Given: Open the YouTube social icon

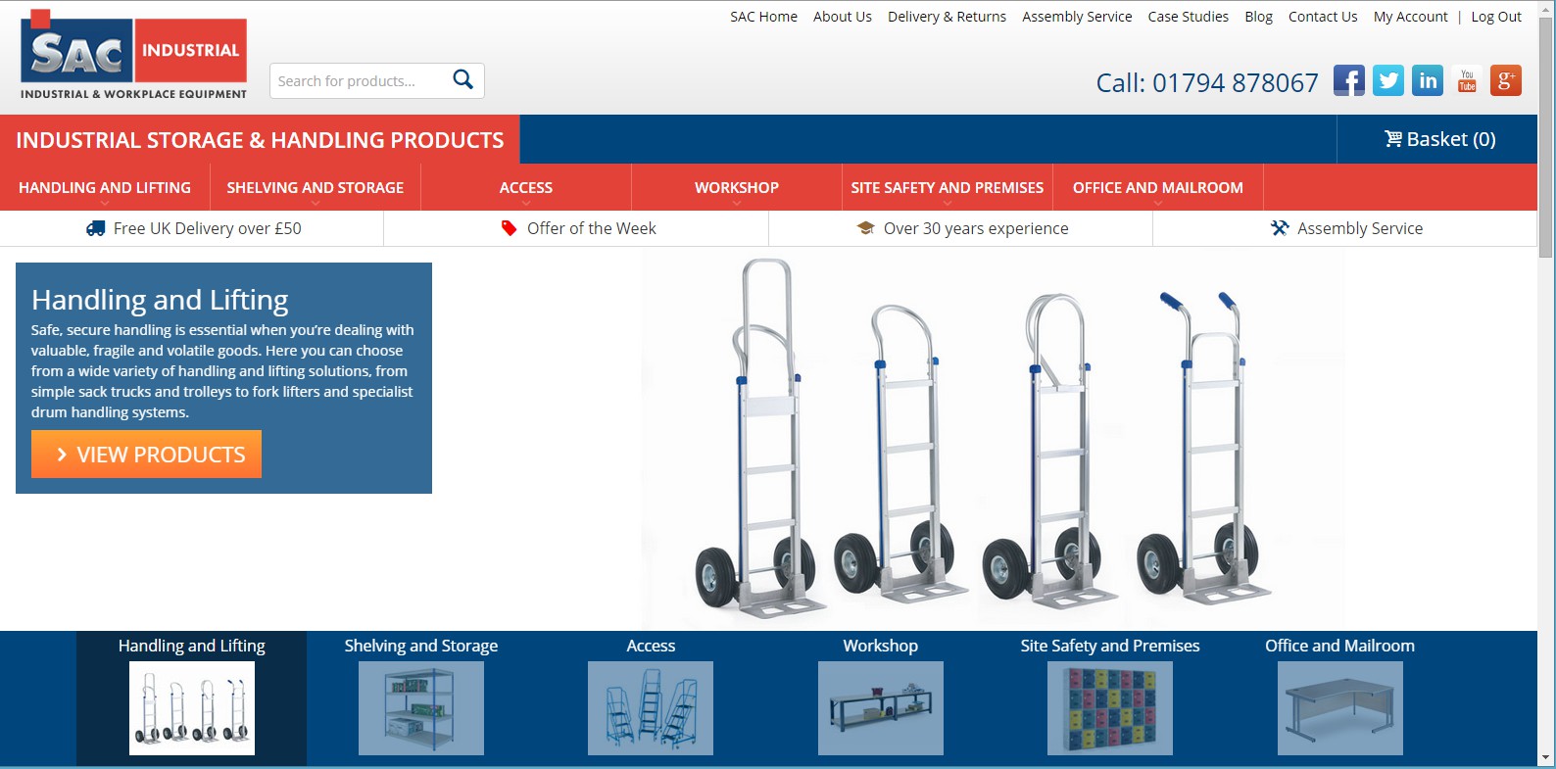Looking at the screenshot, I should 1467,80.
